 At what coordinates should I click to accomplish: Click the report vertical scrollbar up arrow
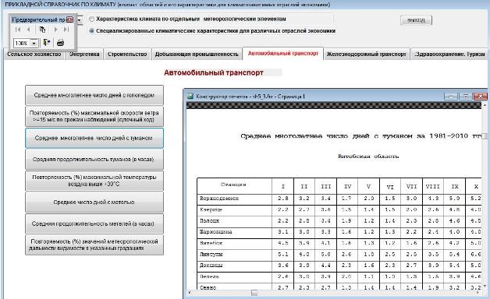point(485,105)
